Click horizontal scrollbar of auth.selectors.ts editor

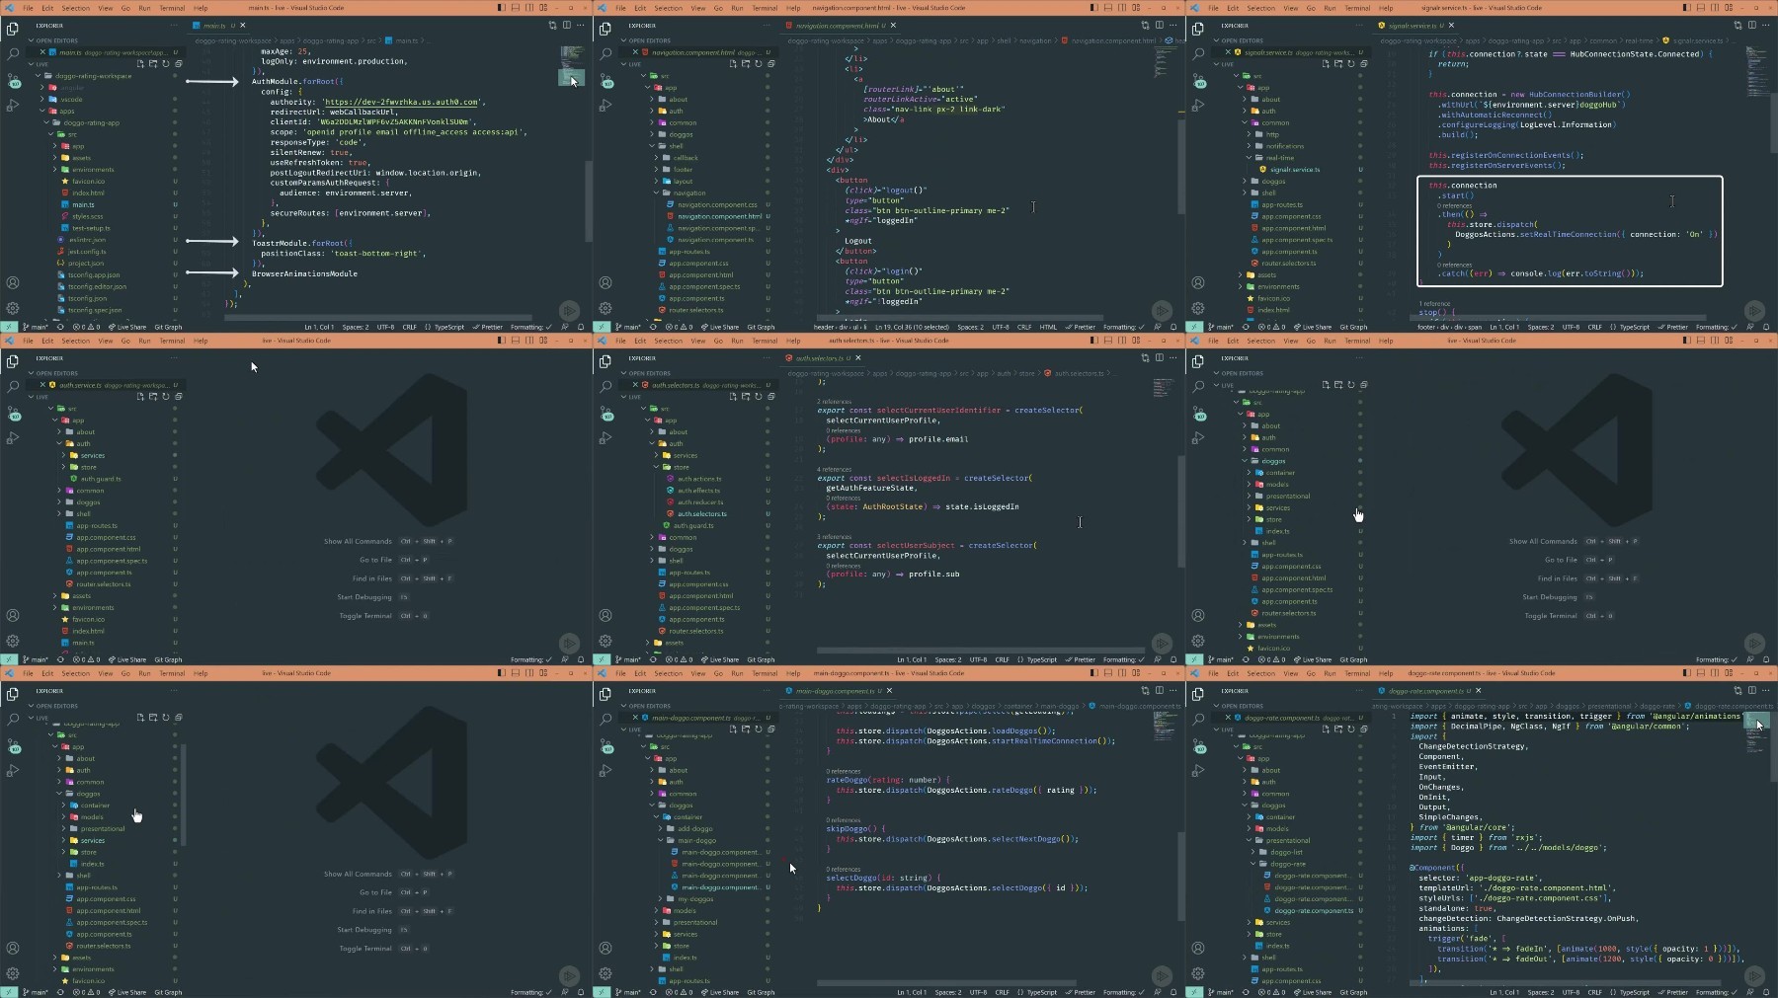tap(981, 650)
